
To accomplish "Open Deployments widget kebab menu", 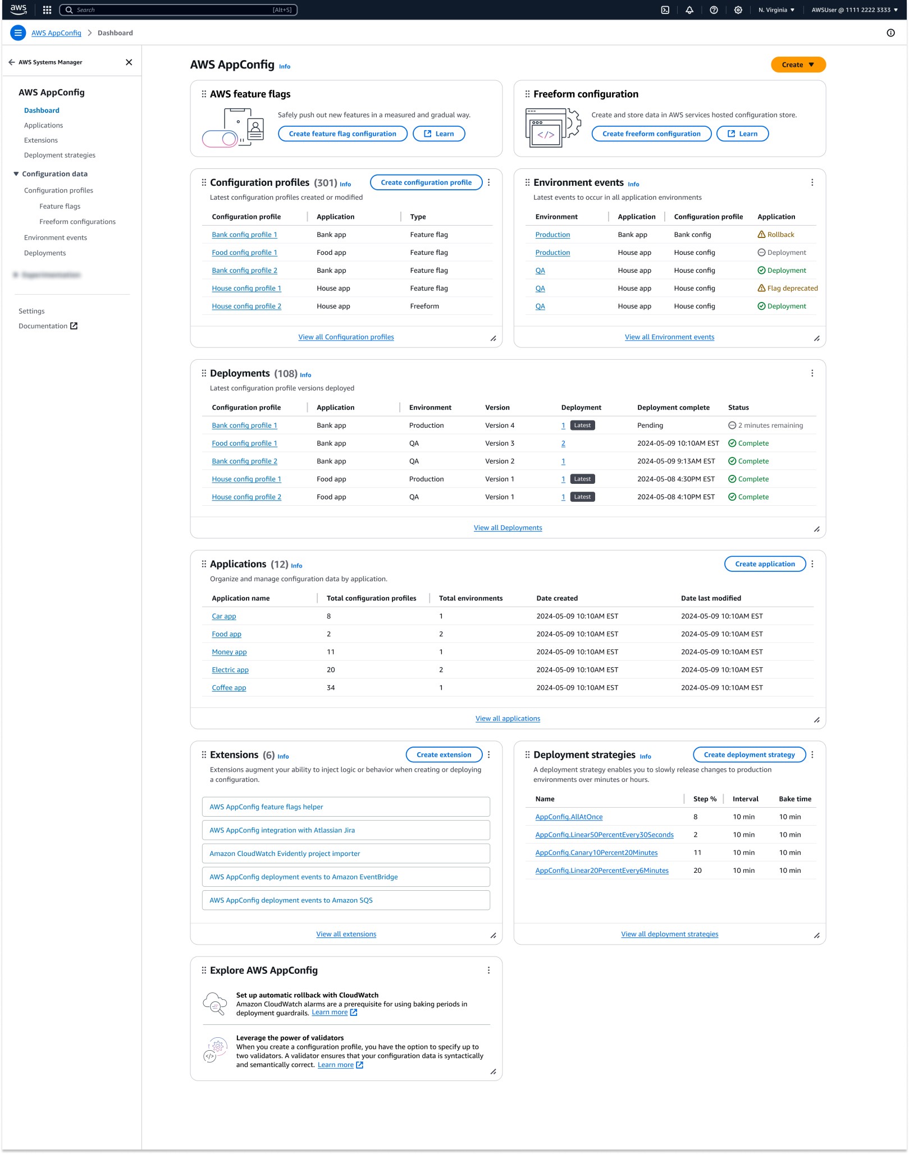I will (x=812, y=373).
